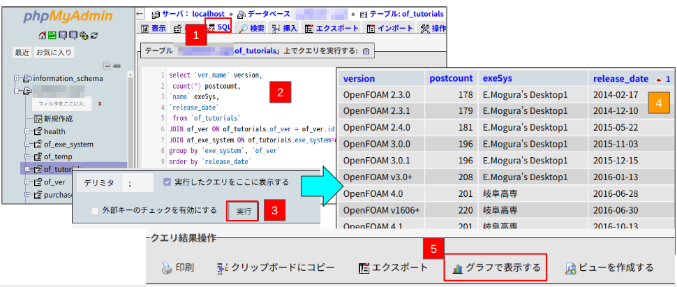Click the デリミタ delimiter input field
677x287 pixels.
click(136, 182)
